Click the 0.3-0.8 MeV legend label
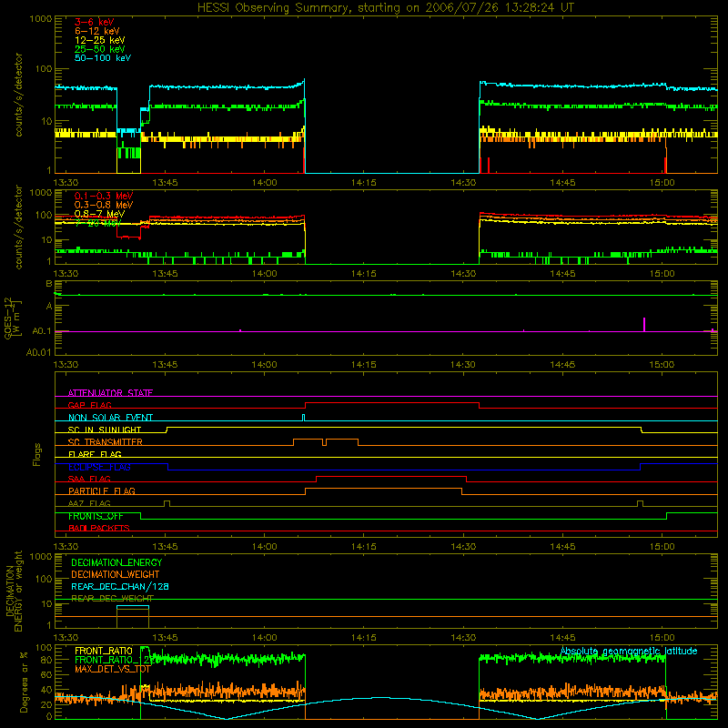Viewport: 728px width, 728px height. (x=104, y=205)
